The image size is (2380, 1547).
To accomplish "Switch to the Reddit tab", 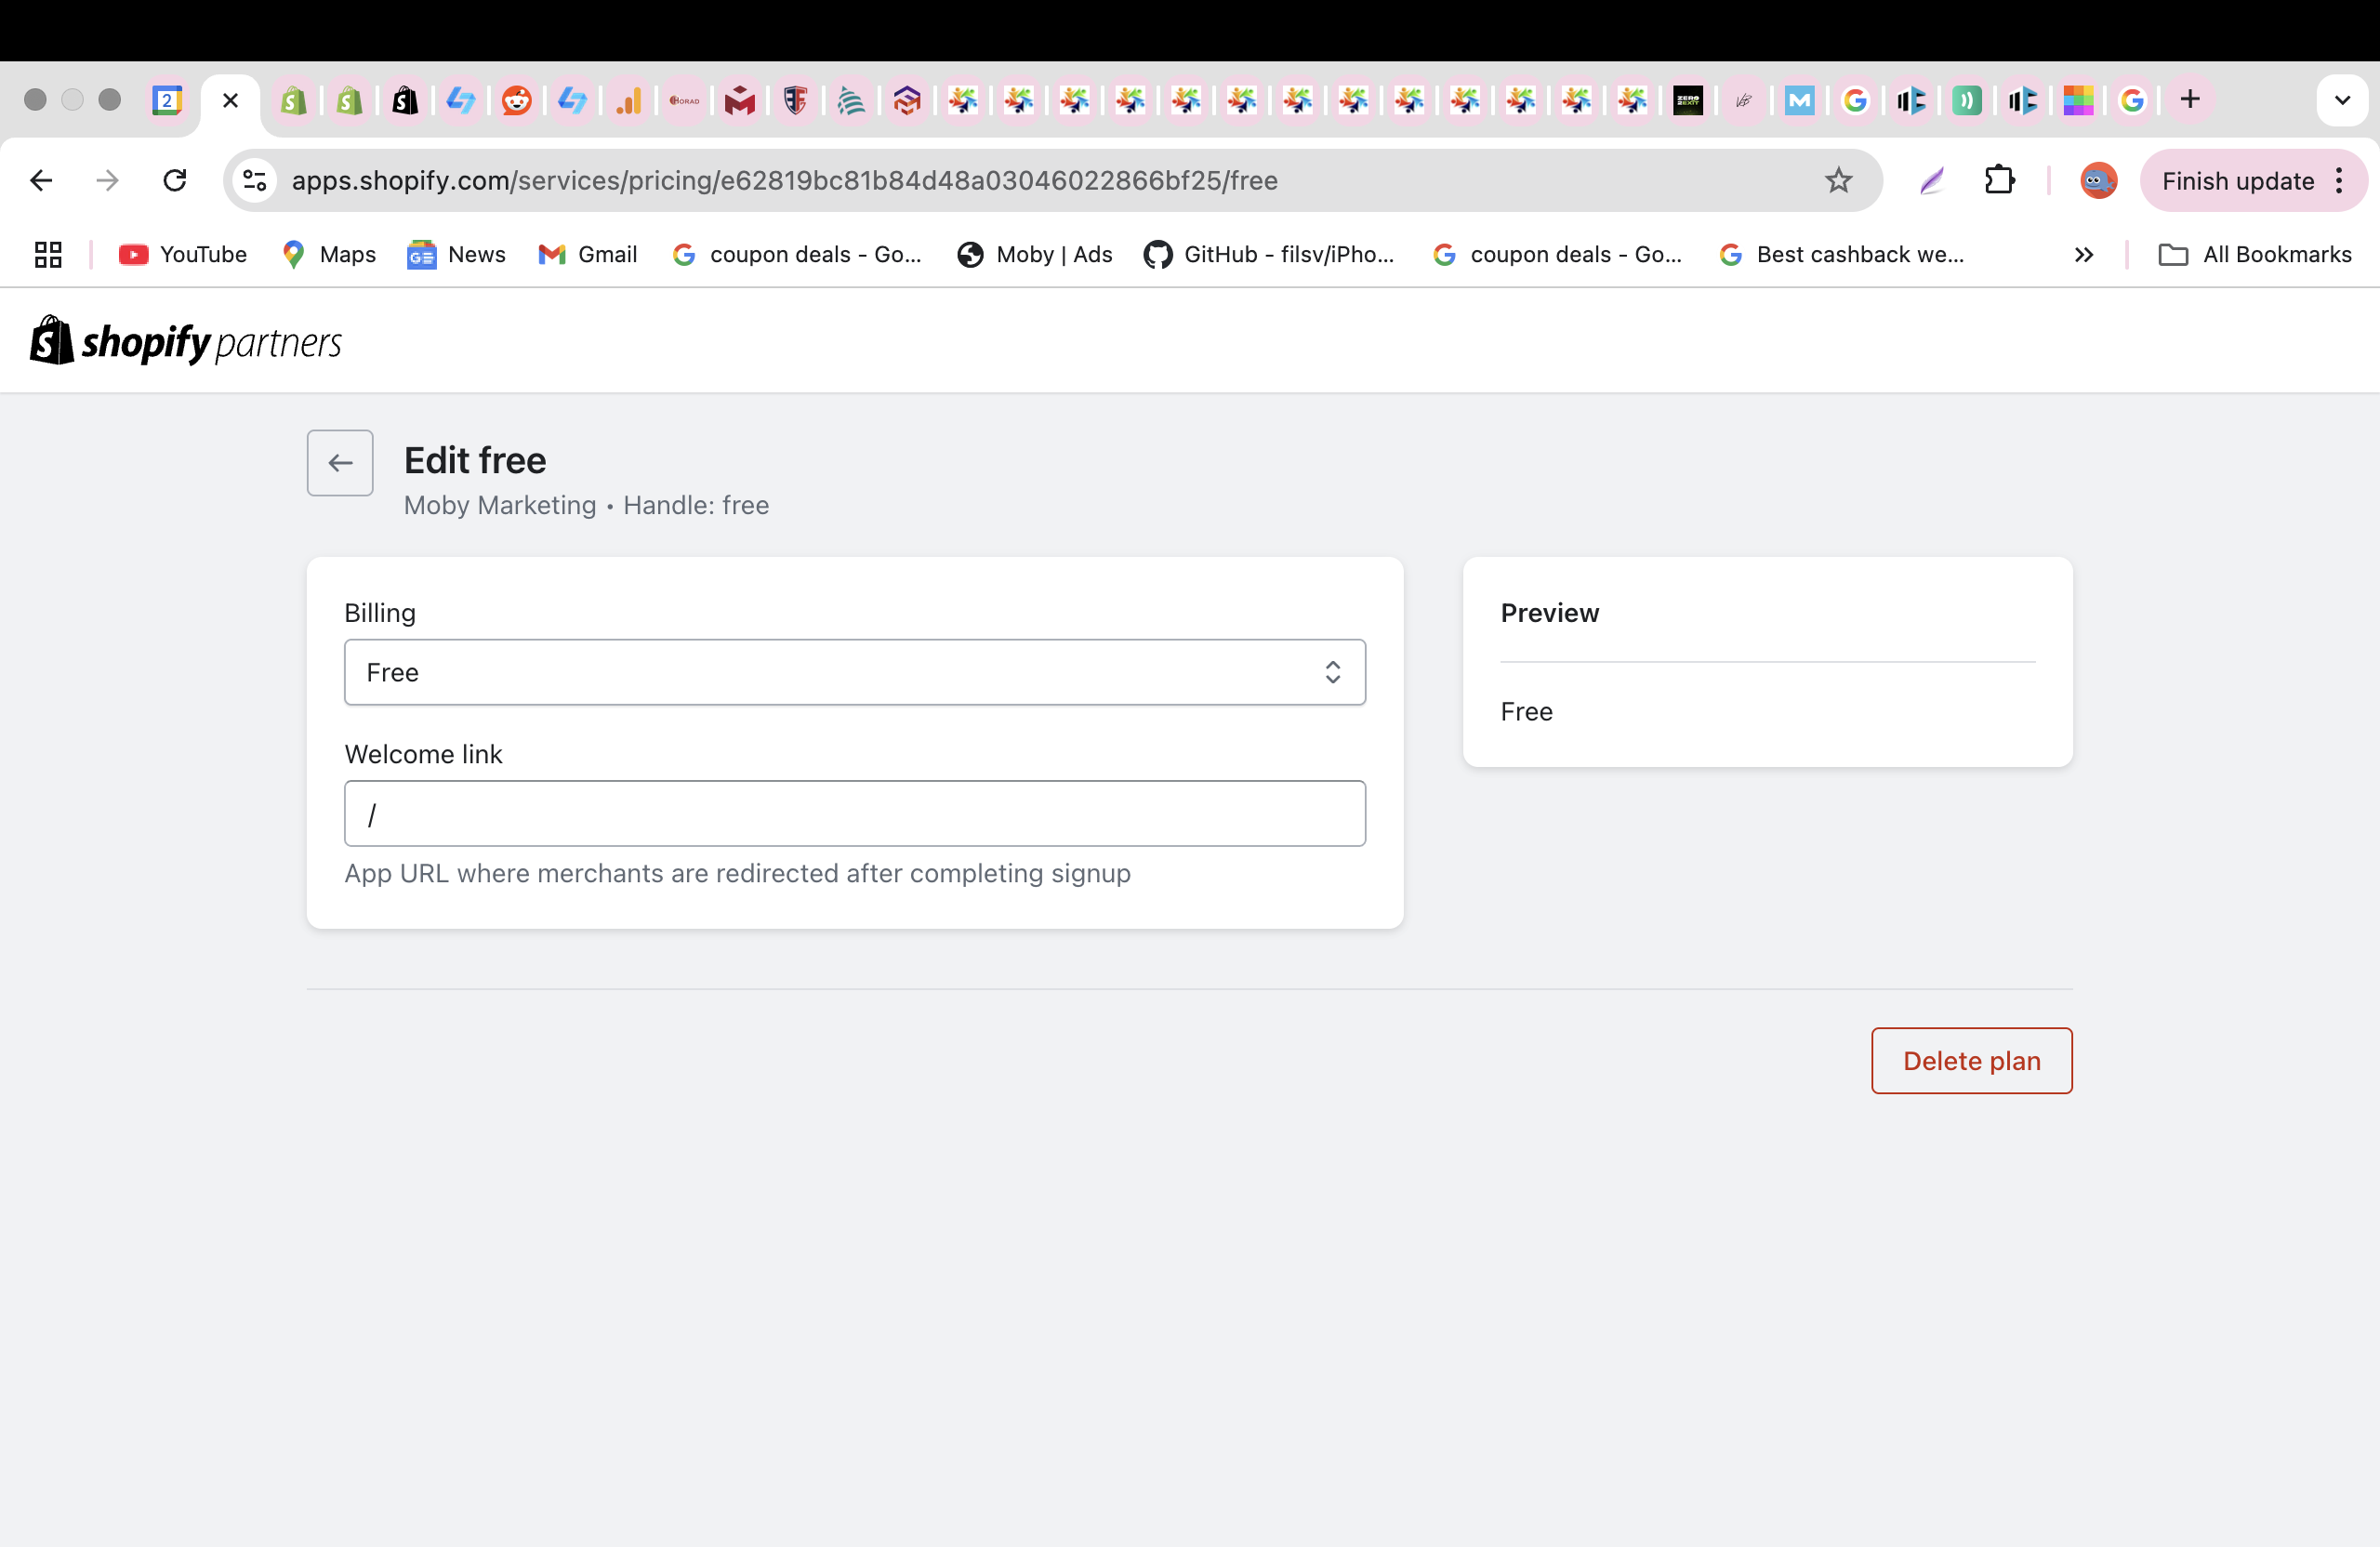I will [x=516, y=100].
